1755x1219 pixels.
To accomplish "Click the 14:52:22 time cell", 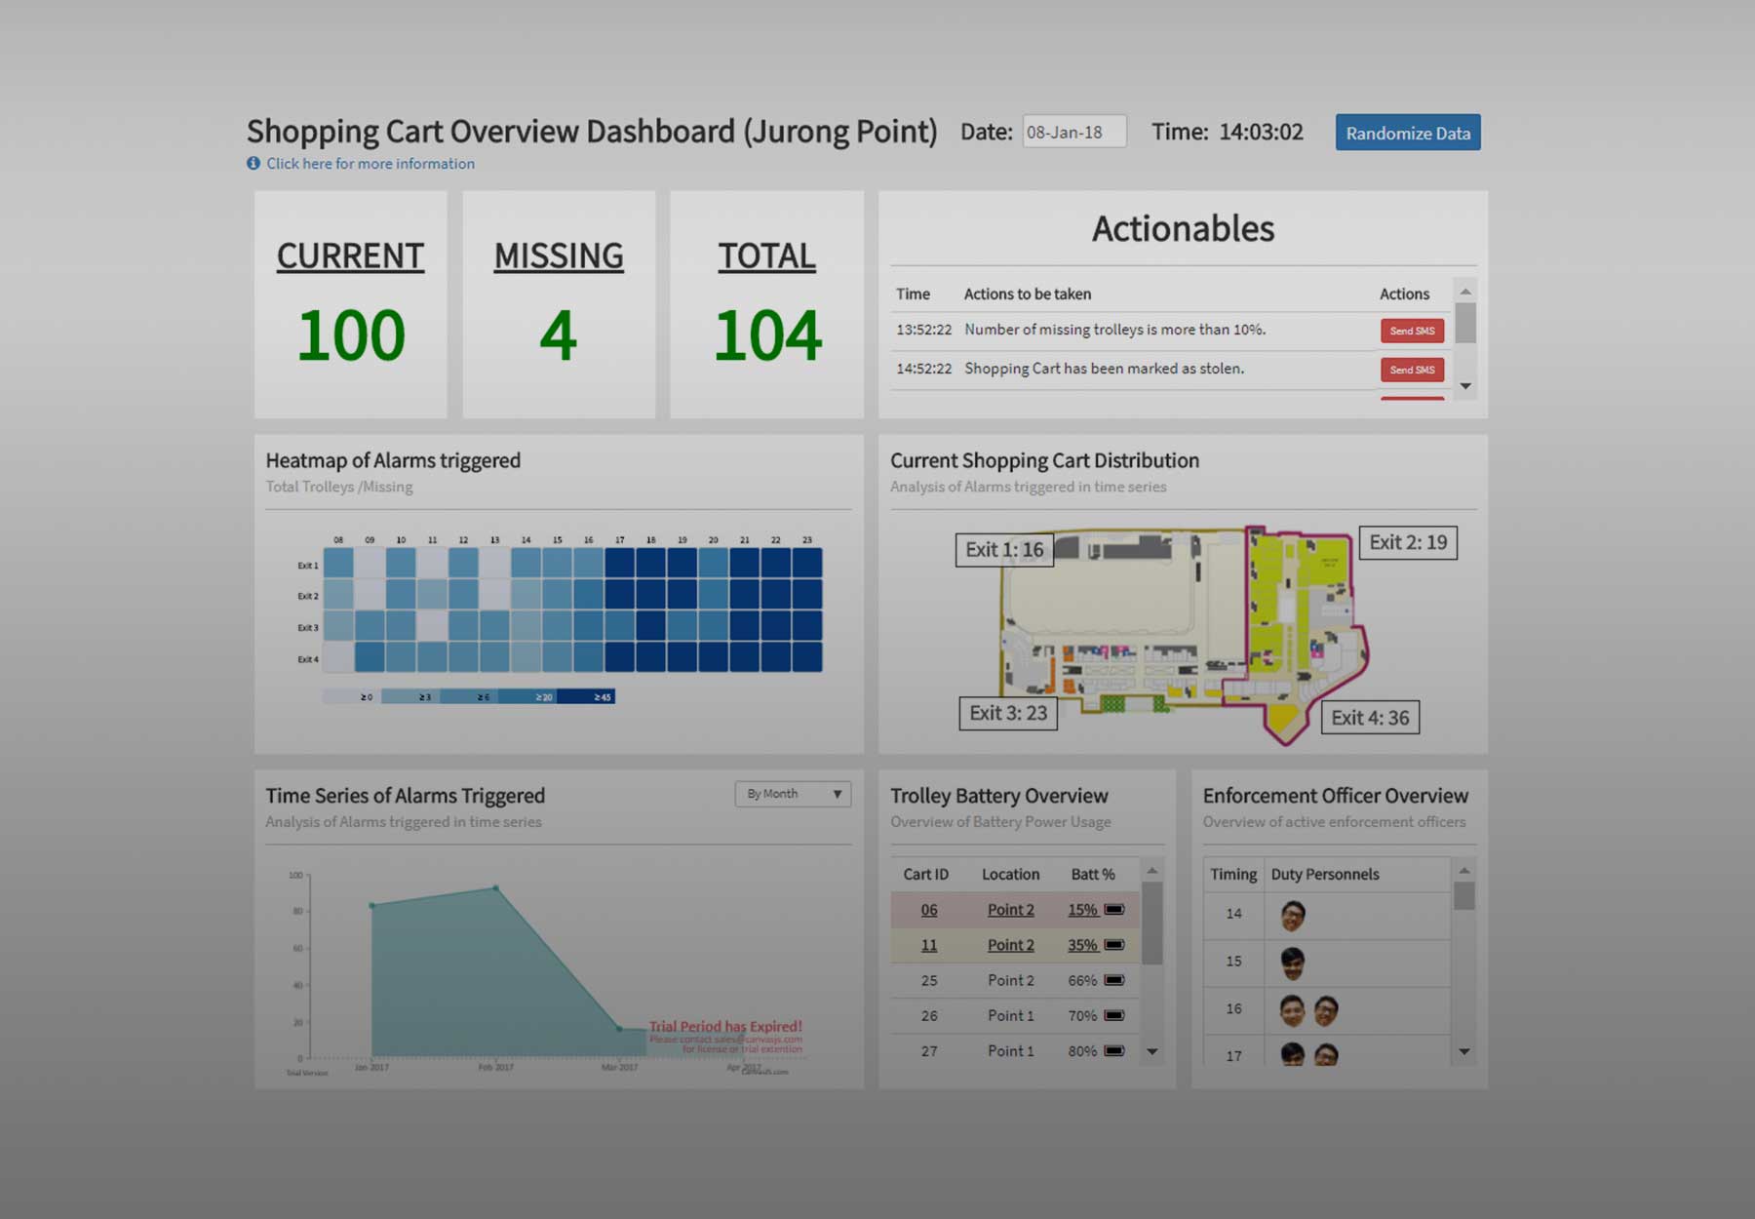I will click(x=923, y=369).
